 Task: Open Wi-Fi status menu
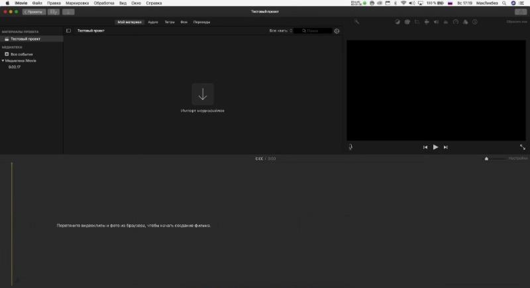(403, 3)
